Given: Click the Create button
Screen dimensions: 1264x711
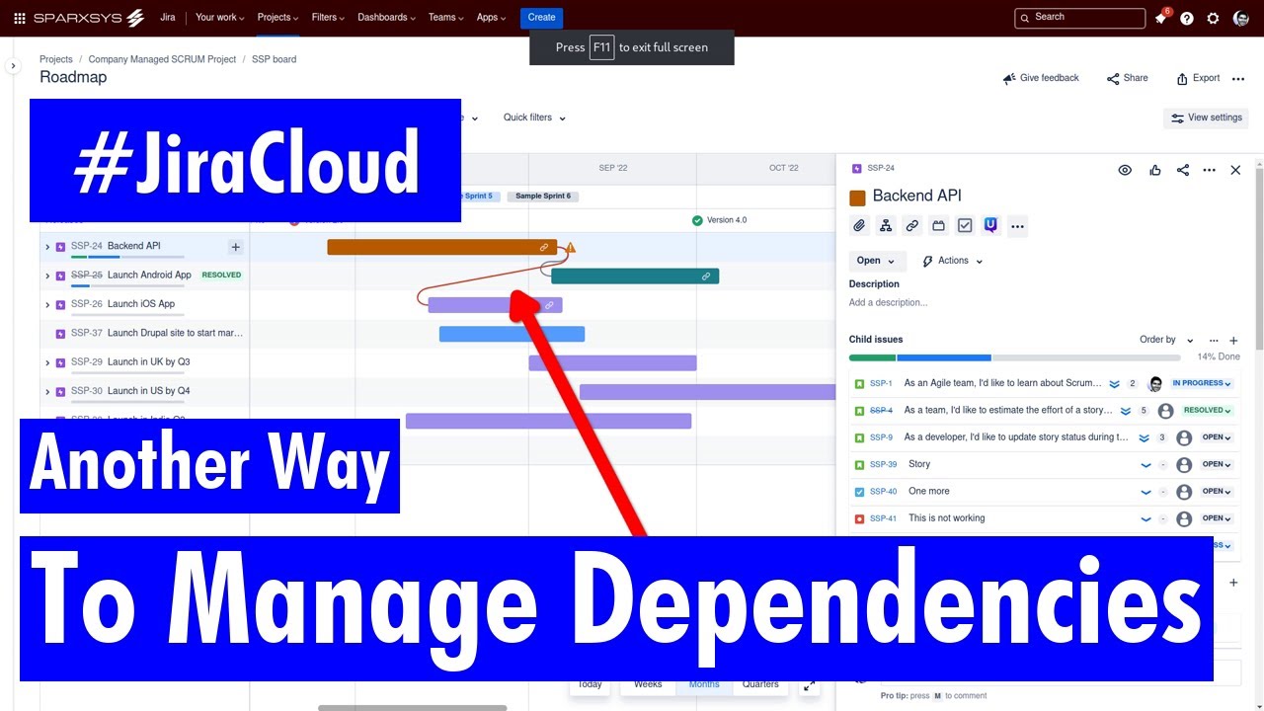Looking at the screenshot, I should [541, 18].
